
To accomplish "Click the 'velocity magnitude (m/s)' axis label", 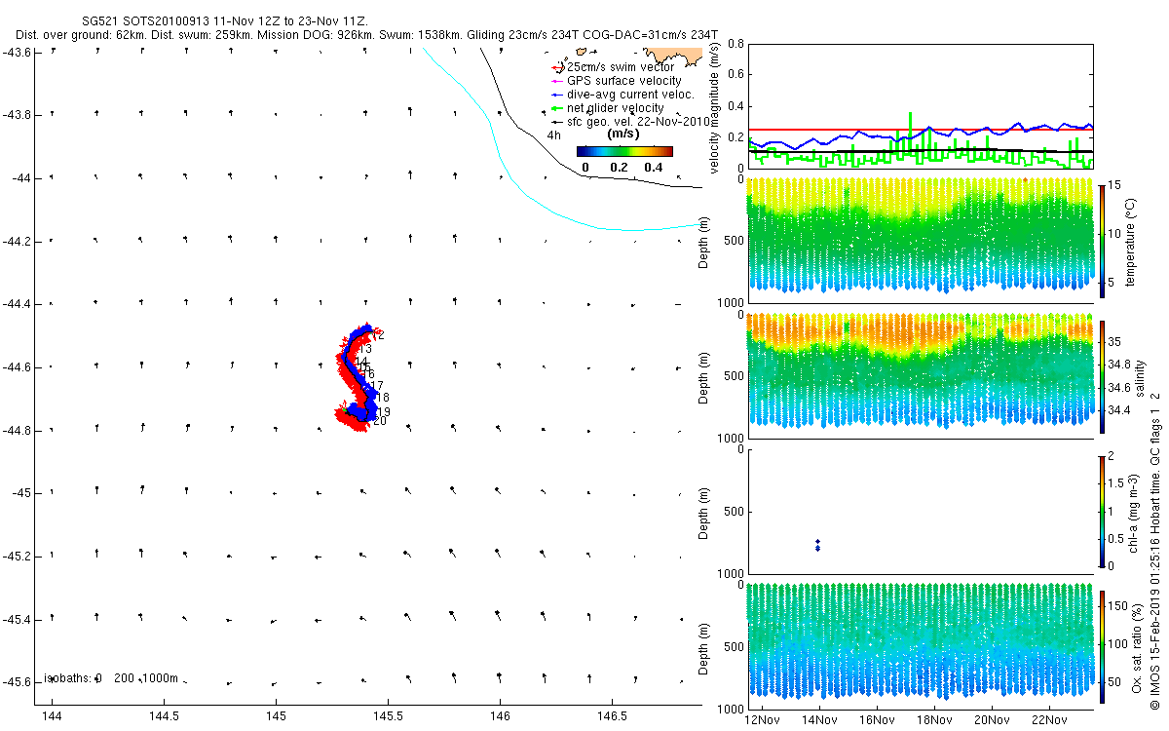I will [716, 108].
